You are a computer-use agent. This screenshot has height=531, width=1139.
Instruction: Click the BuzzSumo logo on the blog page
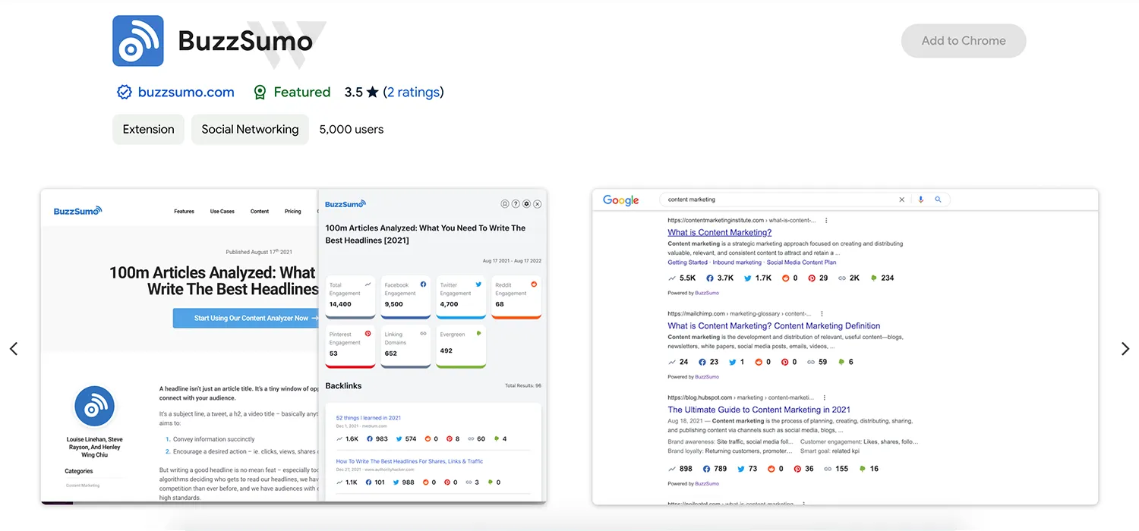tap(77, 211)
